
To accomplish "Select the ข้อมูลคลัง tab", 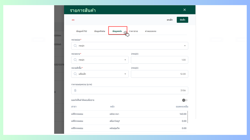I will point(117,31).
